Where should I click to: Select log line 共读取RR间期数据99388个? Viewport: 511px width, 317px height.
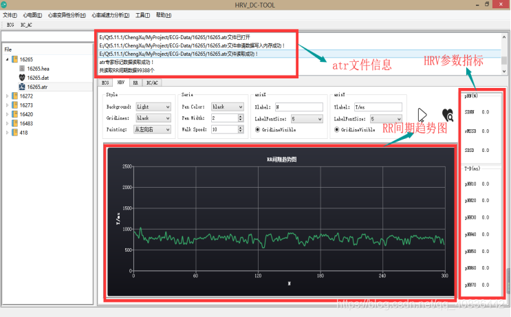tap(127, 70)
